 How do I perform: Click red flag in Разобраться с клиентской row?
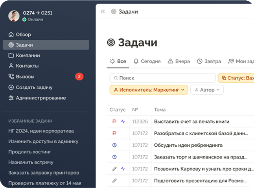[114, 133]
